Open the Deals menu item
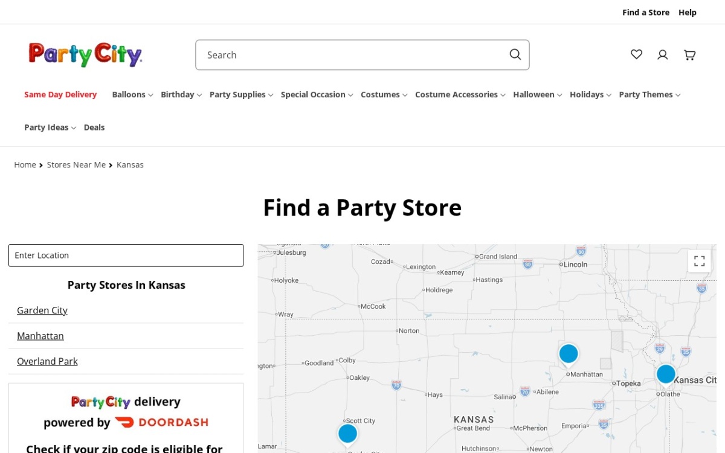725x453 pixels. pos(94,127)
